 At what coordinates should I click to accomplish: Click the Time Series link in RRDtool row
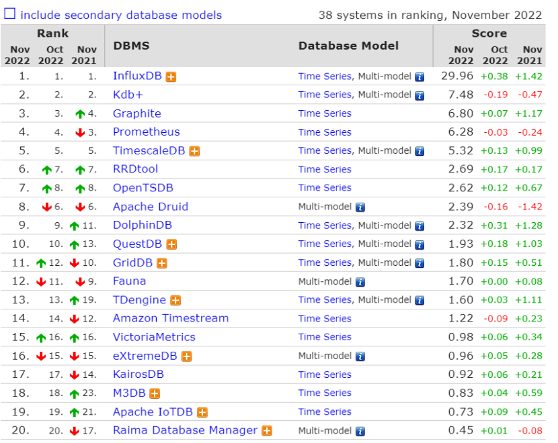(x=325, y=169)
